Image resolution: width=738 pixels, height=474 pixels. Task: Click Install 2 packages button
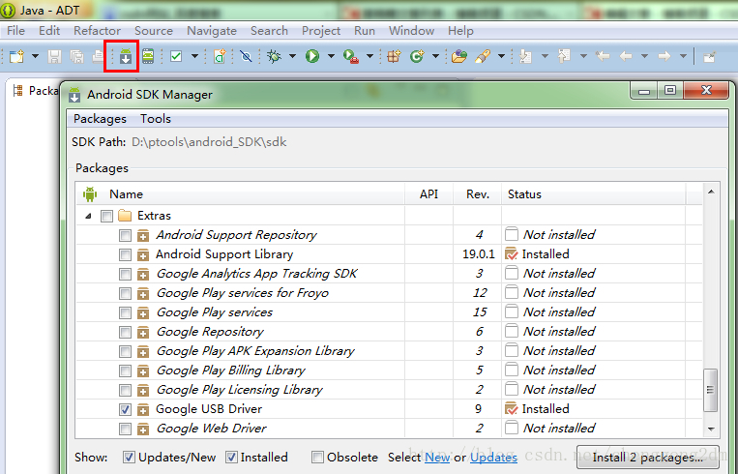pos(648,457)
